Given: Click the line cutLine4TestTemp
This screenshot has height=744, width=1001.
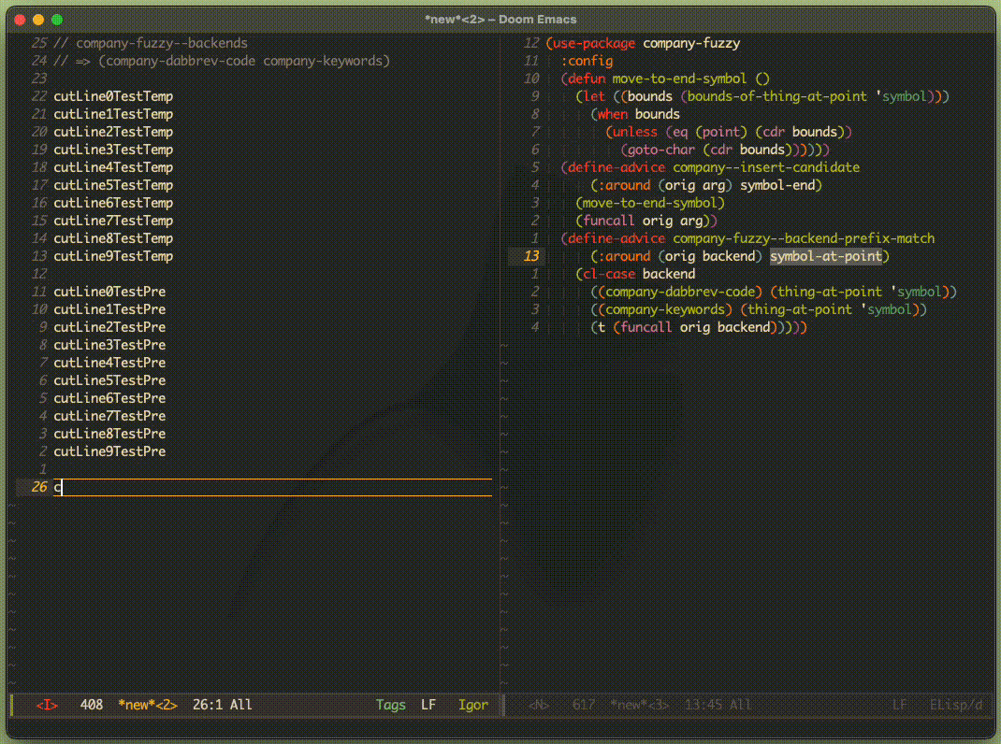Looking at the screenshot, I should (x=113, y=168).
